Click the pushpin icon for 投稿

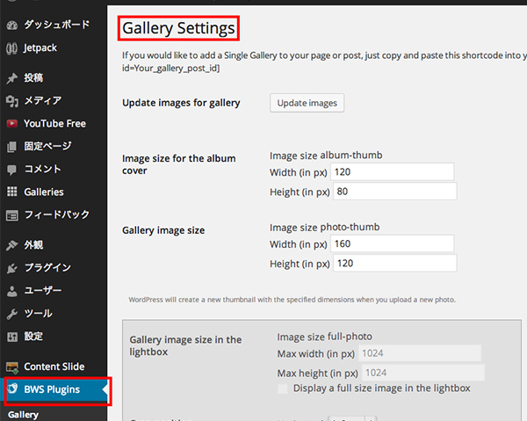coord(11,78)
